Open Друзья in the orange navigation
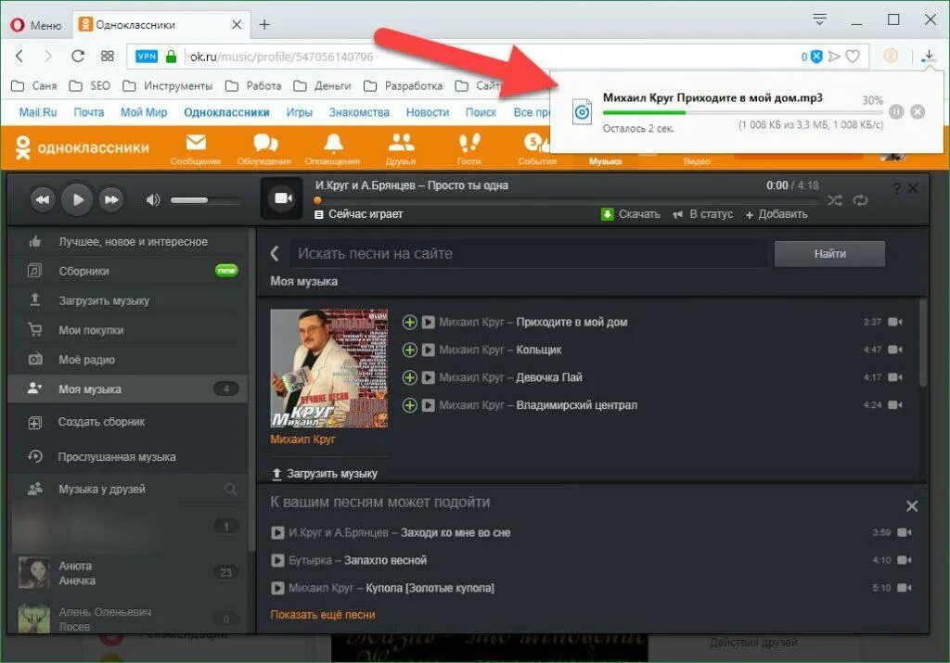The height and width of the screenshot is (663, 950). pyautogui.click(x=401, y=149)
